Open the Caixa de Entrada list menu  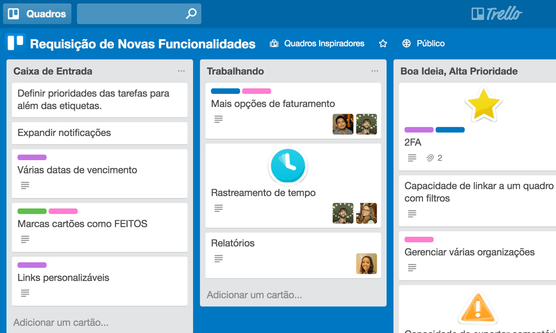pyautogui.click(x=181, y=71)
